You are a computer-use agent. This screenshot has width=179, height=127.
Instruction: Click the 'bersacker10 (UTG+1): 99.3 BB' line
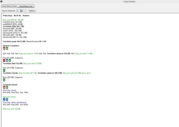(x=15, y=33)
